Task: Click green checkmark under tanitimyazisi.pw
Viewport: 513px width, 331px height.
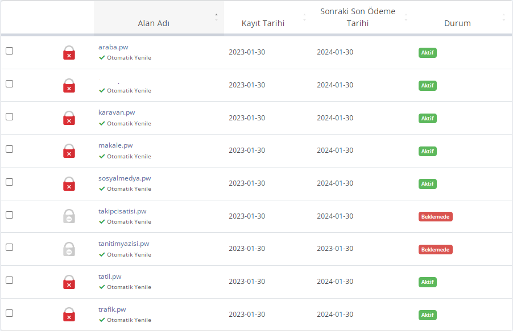Action: (x=102, y=254)
